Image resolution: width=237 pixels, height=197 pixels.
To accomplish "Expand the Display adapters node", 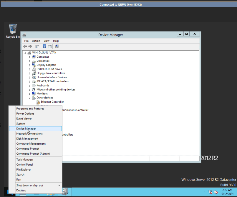I will [x=30, y=65].
